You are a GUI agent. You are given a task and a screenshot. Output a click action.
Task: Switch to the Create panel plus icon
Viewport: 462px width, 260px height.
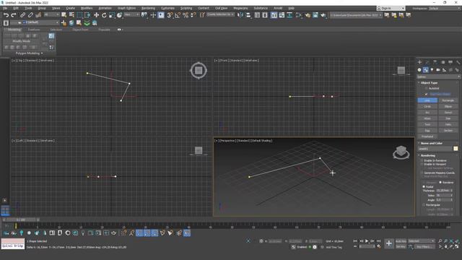(x=420, y=62)
